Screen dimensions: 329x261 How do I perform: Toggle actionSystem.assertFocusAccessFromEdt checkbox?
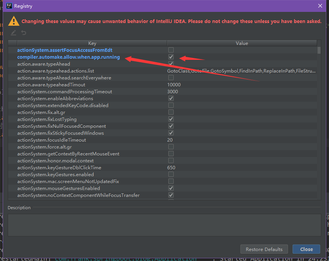tap(171, 50)
